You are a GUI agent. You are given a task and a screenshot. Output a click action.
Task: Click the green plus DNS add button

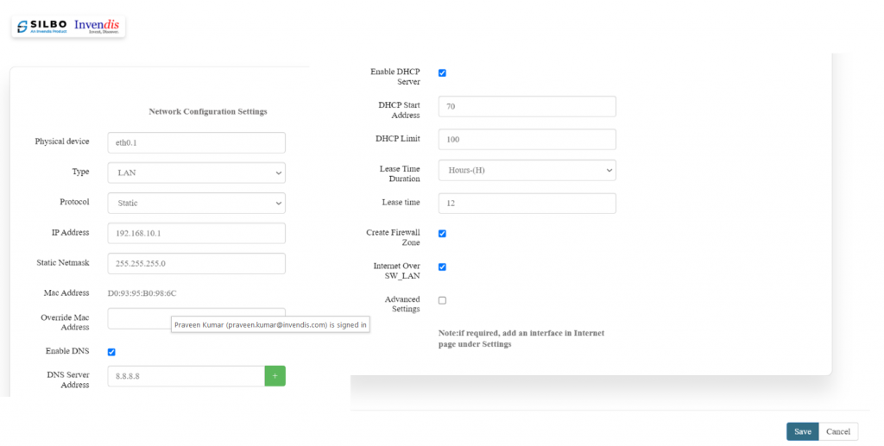click(275, 376)
